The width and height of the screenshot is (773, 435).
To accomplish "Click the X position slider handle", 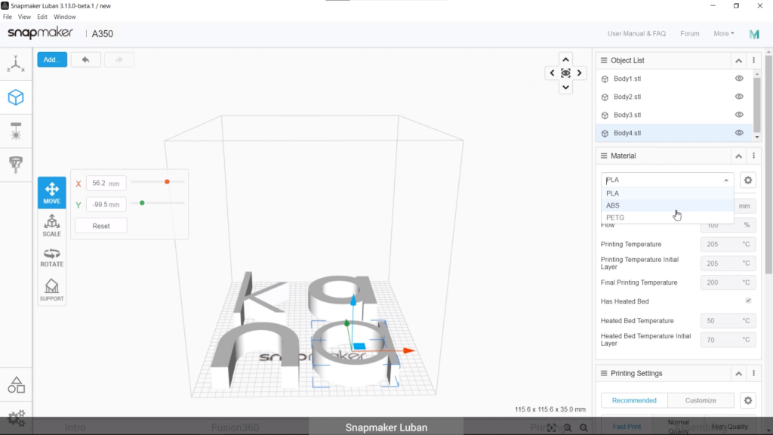I will [167, 181].
